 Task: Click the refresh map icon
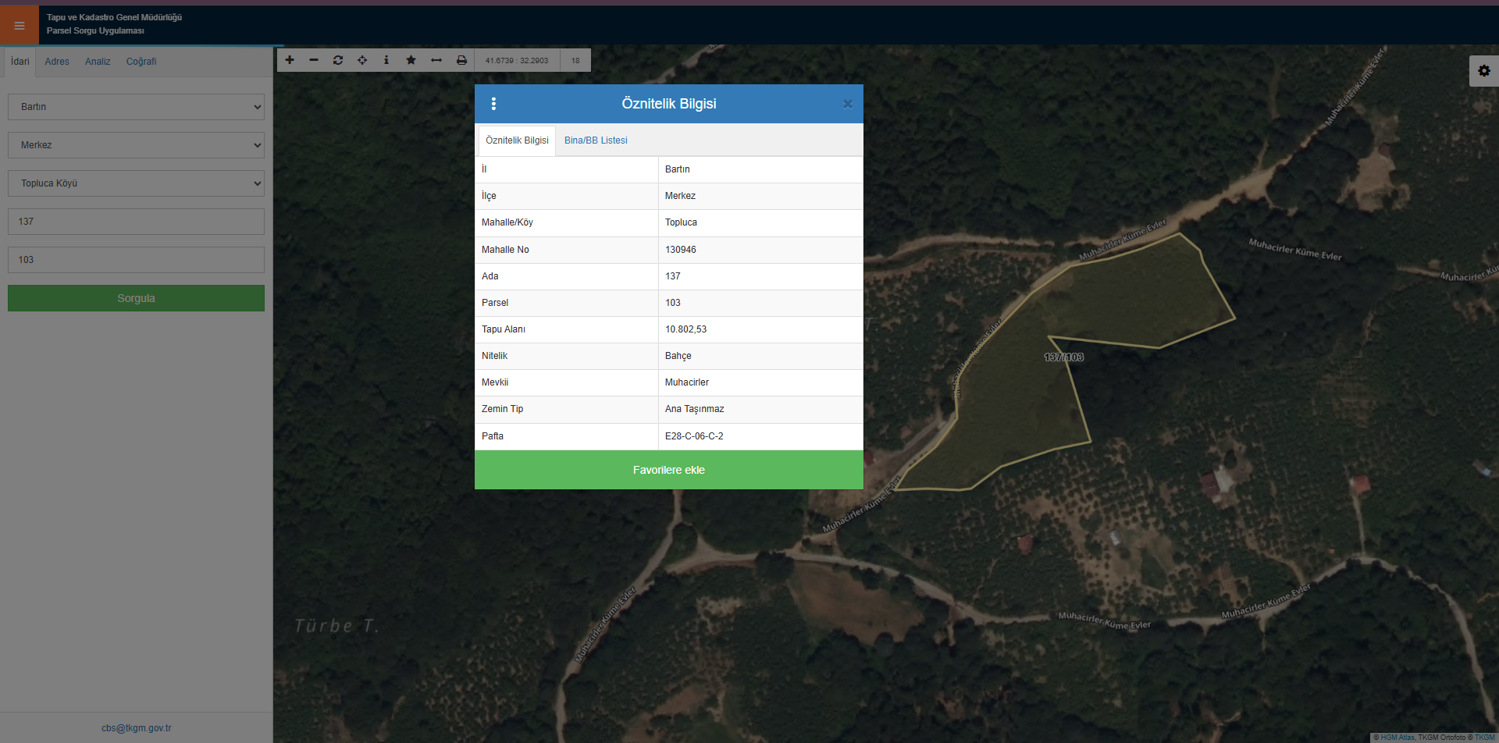(338, 60)
